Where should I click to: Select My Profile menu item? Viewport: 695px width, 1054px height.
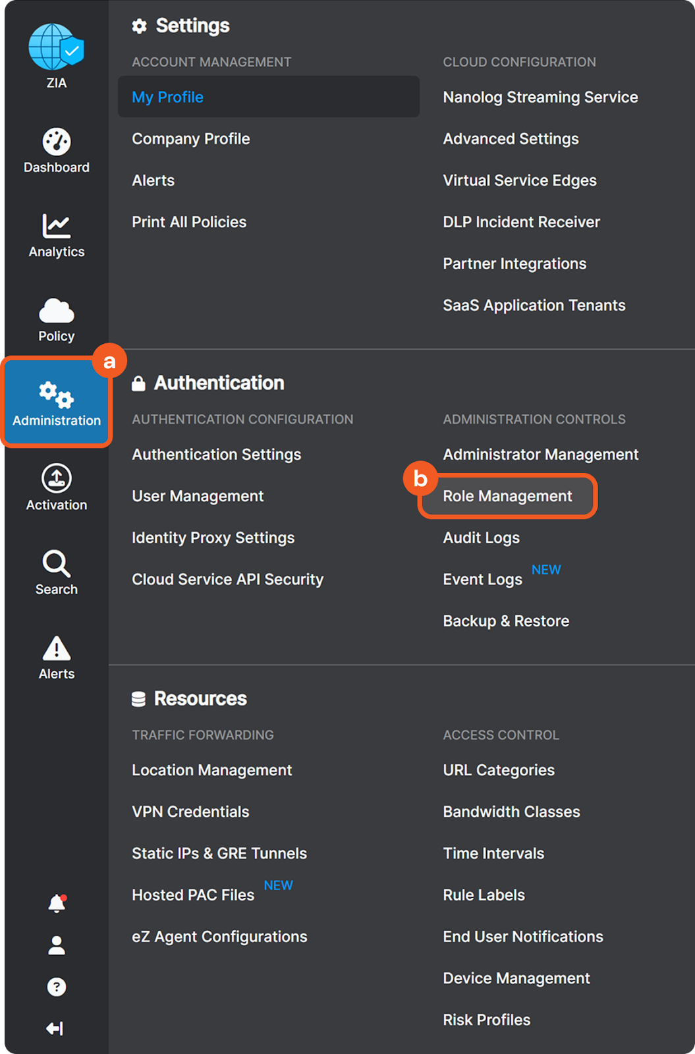click(168, 97)
